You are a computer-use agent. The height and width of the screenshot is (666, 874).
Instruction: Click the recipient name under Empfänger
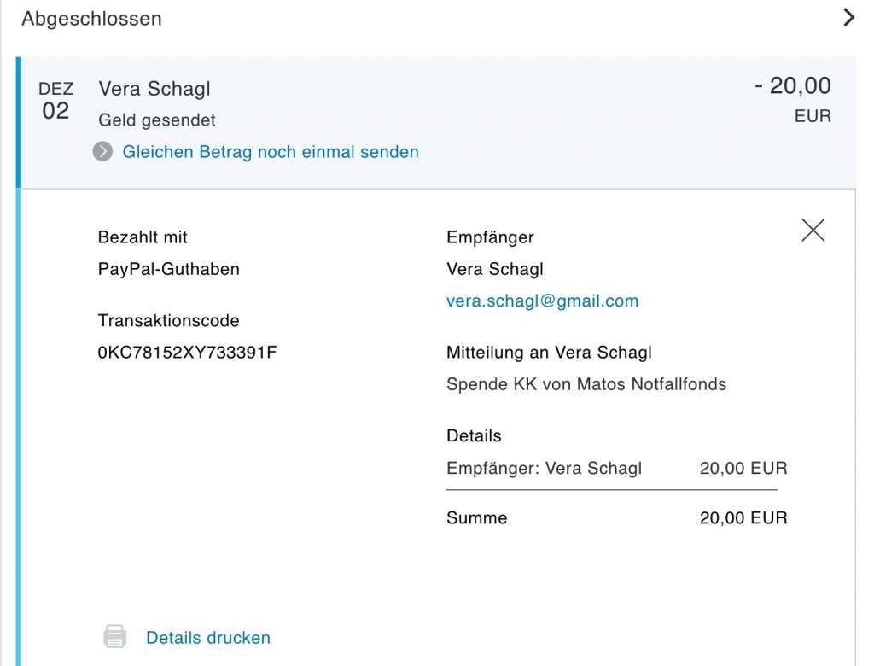[x=495, y=269]
